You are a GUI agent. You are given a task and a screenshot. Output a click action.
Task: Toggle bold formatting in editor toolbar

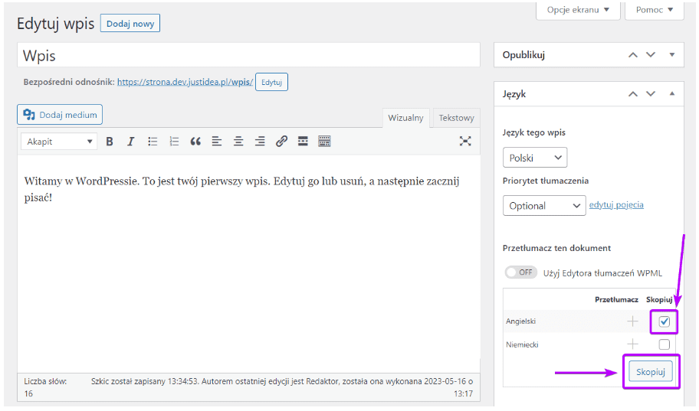[x=110, y=142]
